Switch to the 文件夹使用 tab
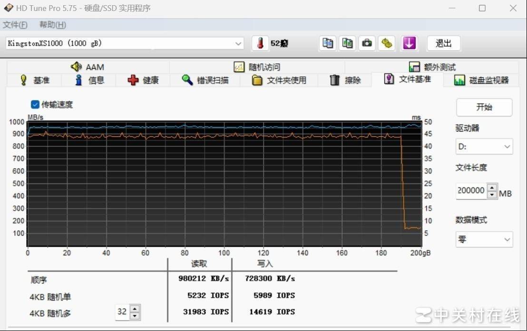Viewport: 527px width, 331px height. coord(279,80)
